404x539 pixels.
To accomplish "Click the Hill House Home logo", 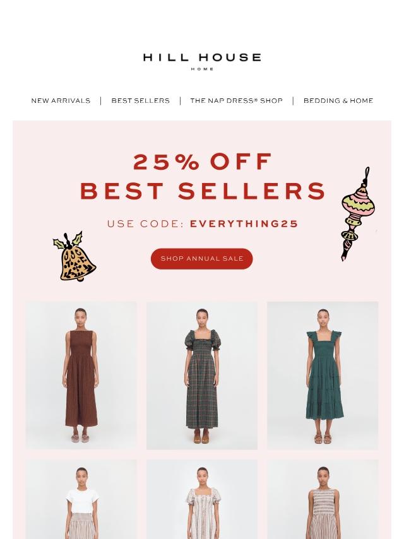I will pyautogui.click(x=202, y=62).
